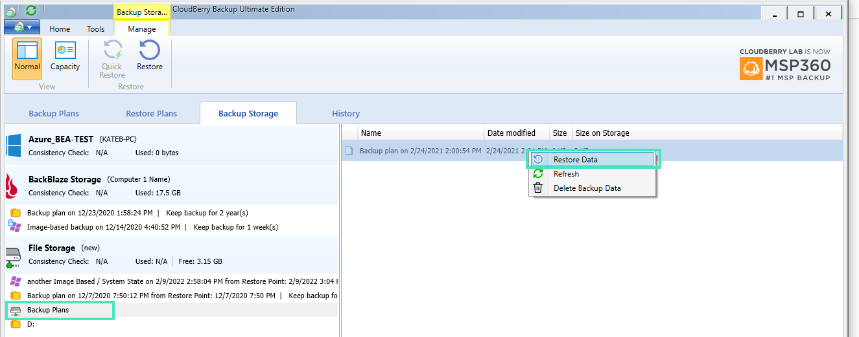
Task: Select Backup plan on 2/24/2021 2:00:54 PM file
Action: click(592, 151)
